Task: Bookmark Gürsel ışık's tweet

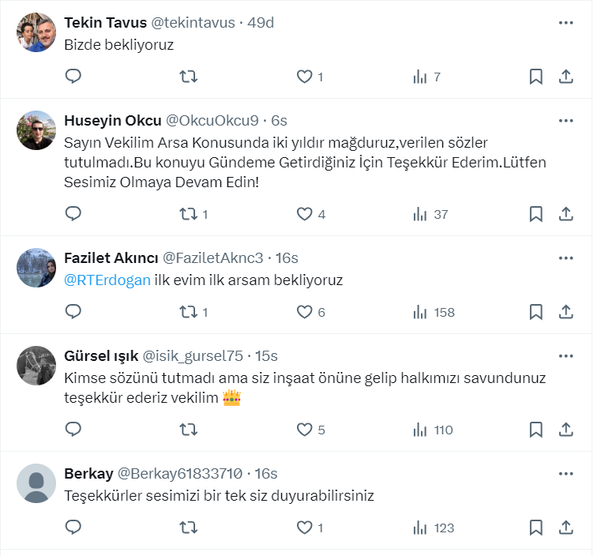Action: 535,430
